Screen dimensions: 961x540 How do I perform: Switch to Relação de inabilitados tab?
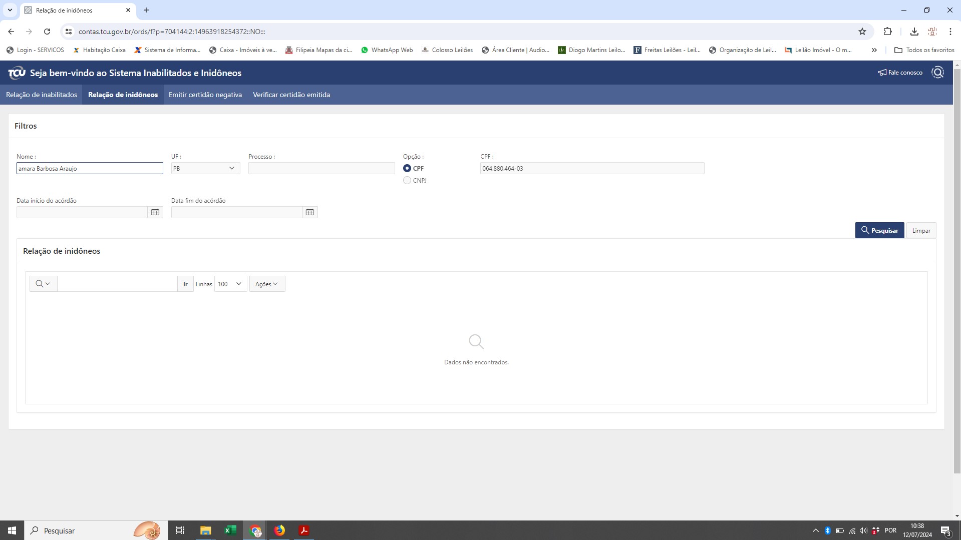pos(42,95)
